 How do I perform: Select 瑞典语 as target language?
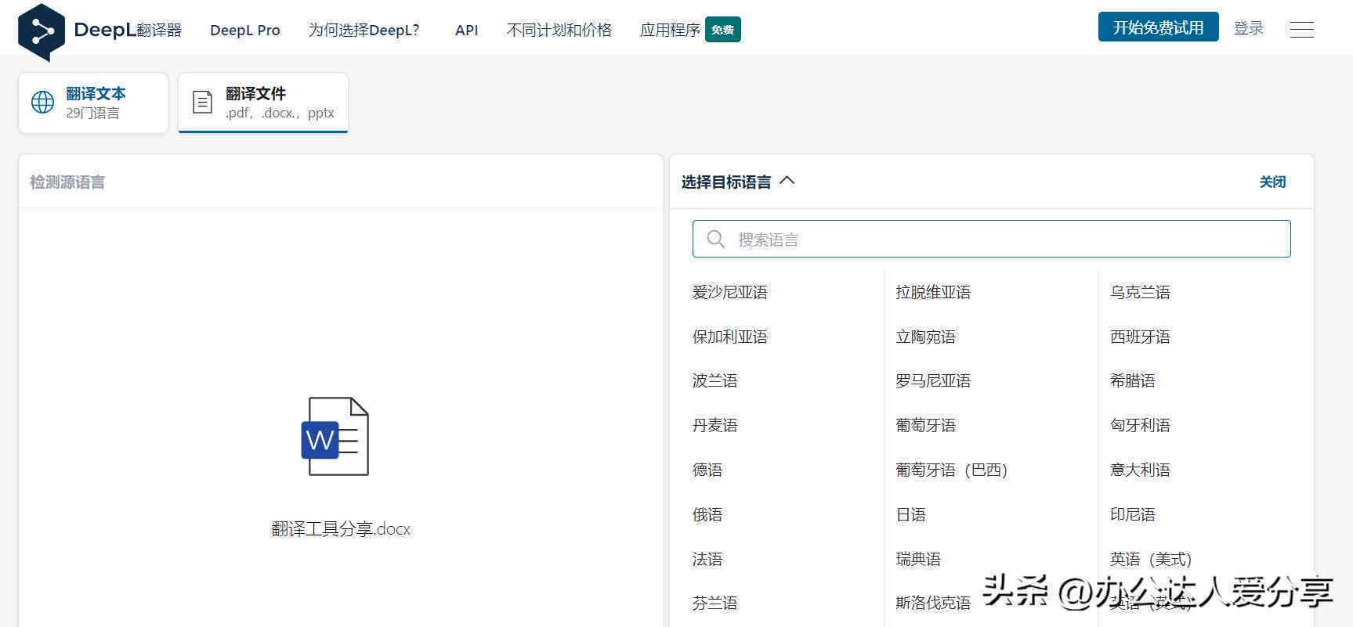(x=918, y=559)
